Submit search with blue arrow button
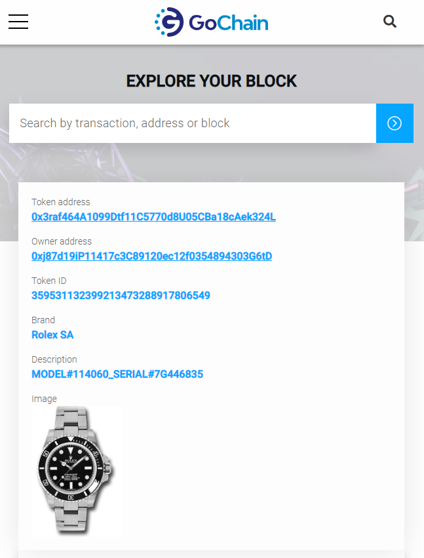The width and height of the screenshot is (424, 558). pos(395,123)
